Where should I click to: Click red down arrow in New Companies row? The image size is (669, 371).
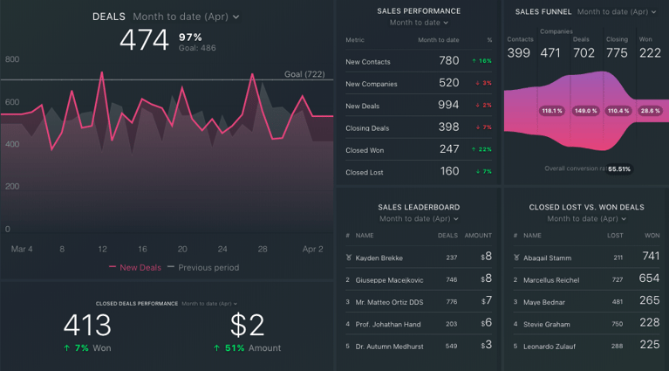tap(475, 83)
